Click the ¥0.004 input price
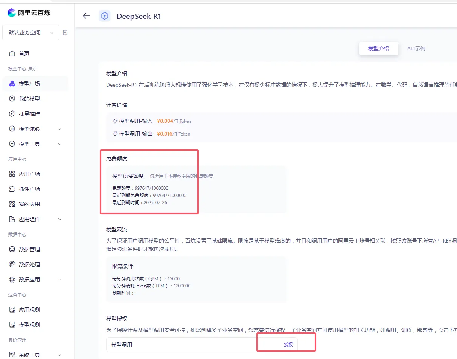The width and height of the screenshot is (457, 359). point(165,121)
